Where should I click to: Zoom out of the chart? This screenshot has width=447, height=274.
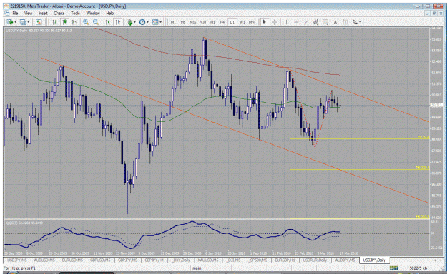click(96, 22)
